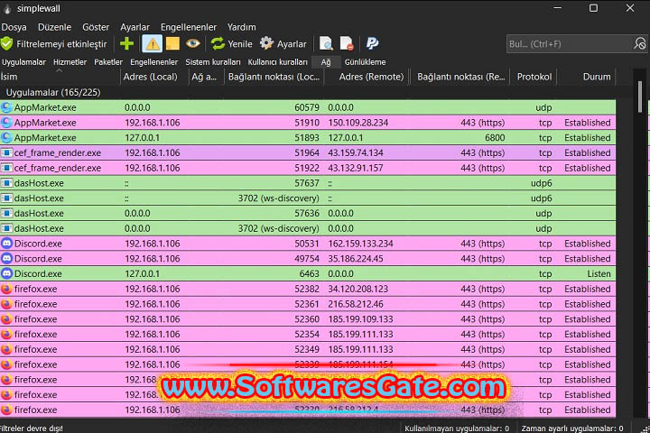Click AppMarket.exe icon in 60579 row

click(6, 107)
